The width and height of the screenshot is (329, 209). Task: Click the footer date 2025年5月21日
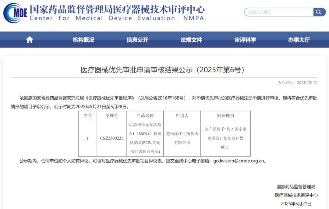point(296,204)
